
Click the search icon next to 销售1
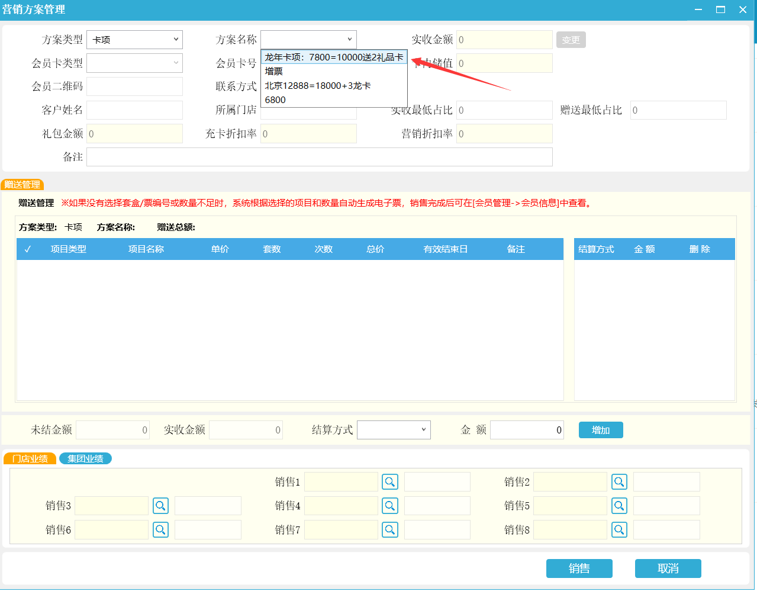[390, 482]
